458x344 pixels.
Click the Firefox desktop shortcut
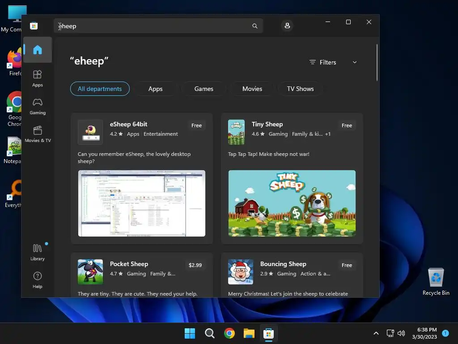tap(14, 62)
